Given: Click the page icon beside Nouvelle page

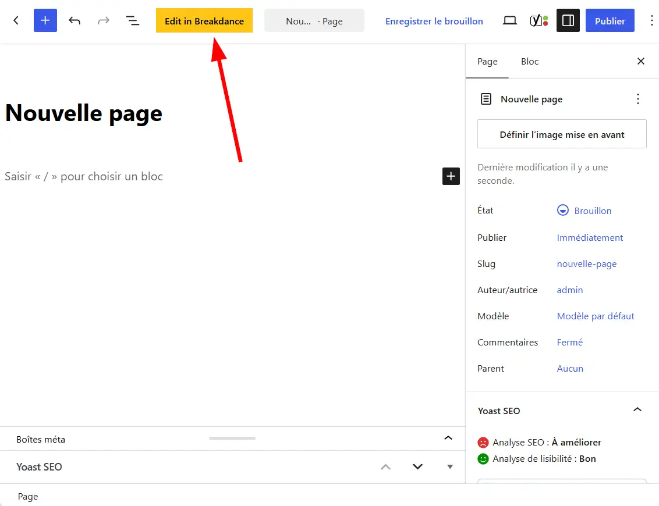Looking at the screenshot, I should click(x=486, y=99).
